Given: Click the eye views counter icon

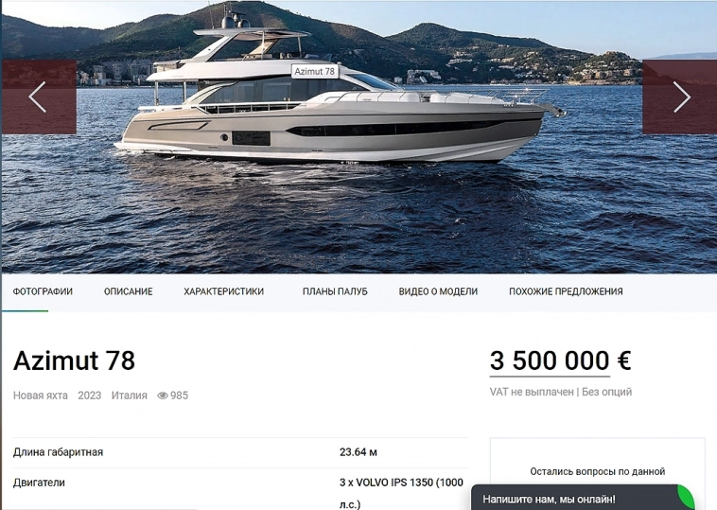Looking at the screenshot, I should [163, 396].
